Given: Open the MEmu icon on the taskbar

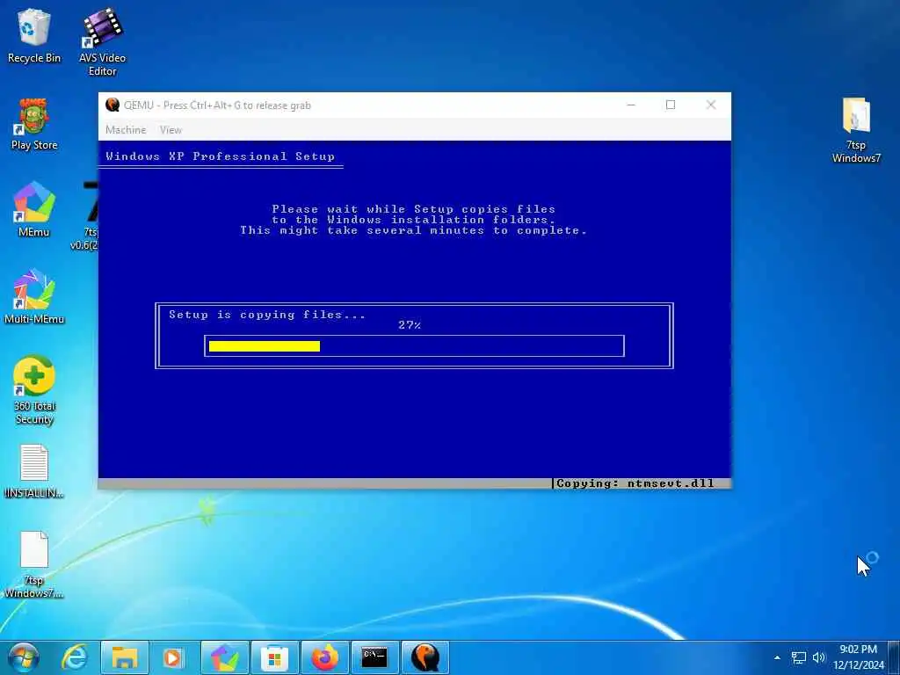Looking at the screenshot, I should [224, 657].
